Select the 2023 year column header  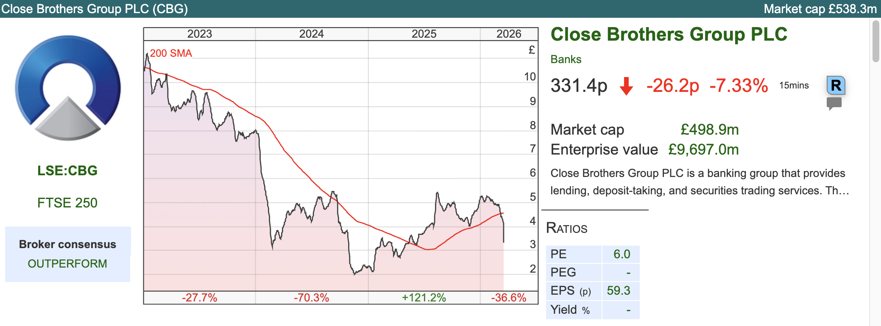200,34
